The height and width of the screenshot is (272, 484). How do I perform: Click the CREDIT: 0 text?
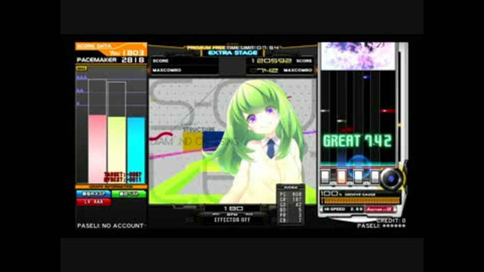click(x=391, y=221)
